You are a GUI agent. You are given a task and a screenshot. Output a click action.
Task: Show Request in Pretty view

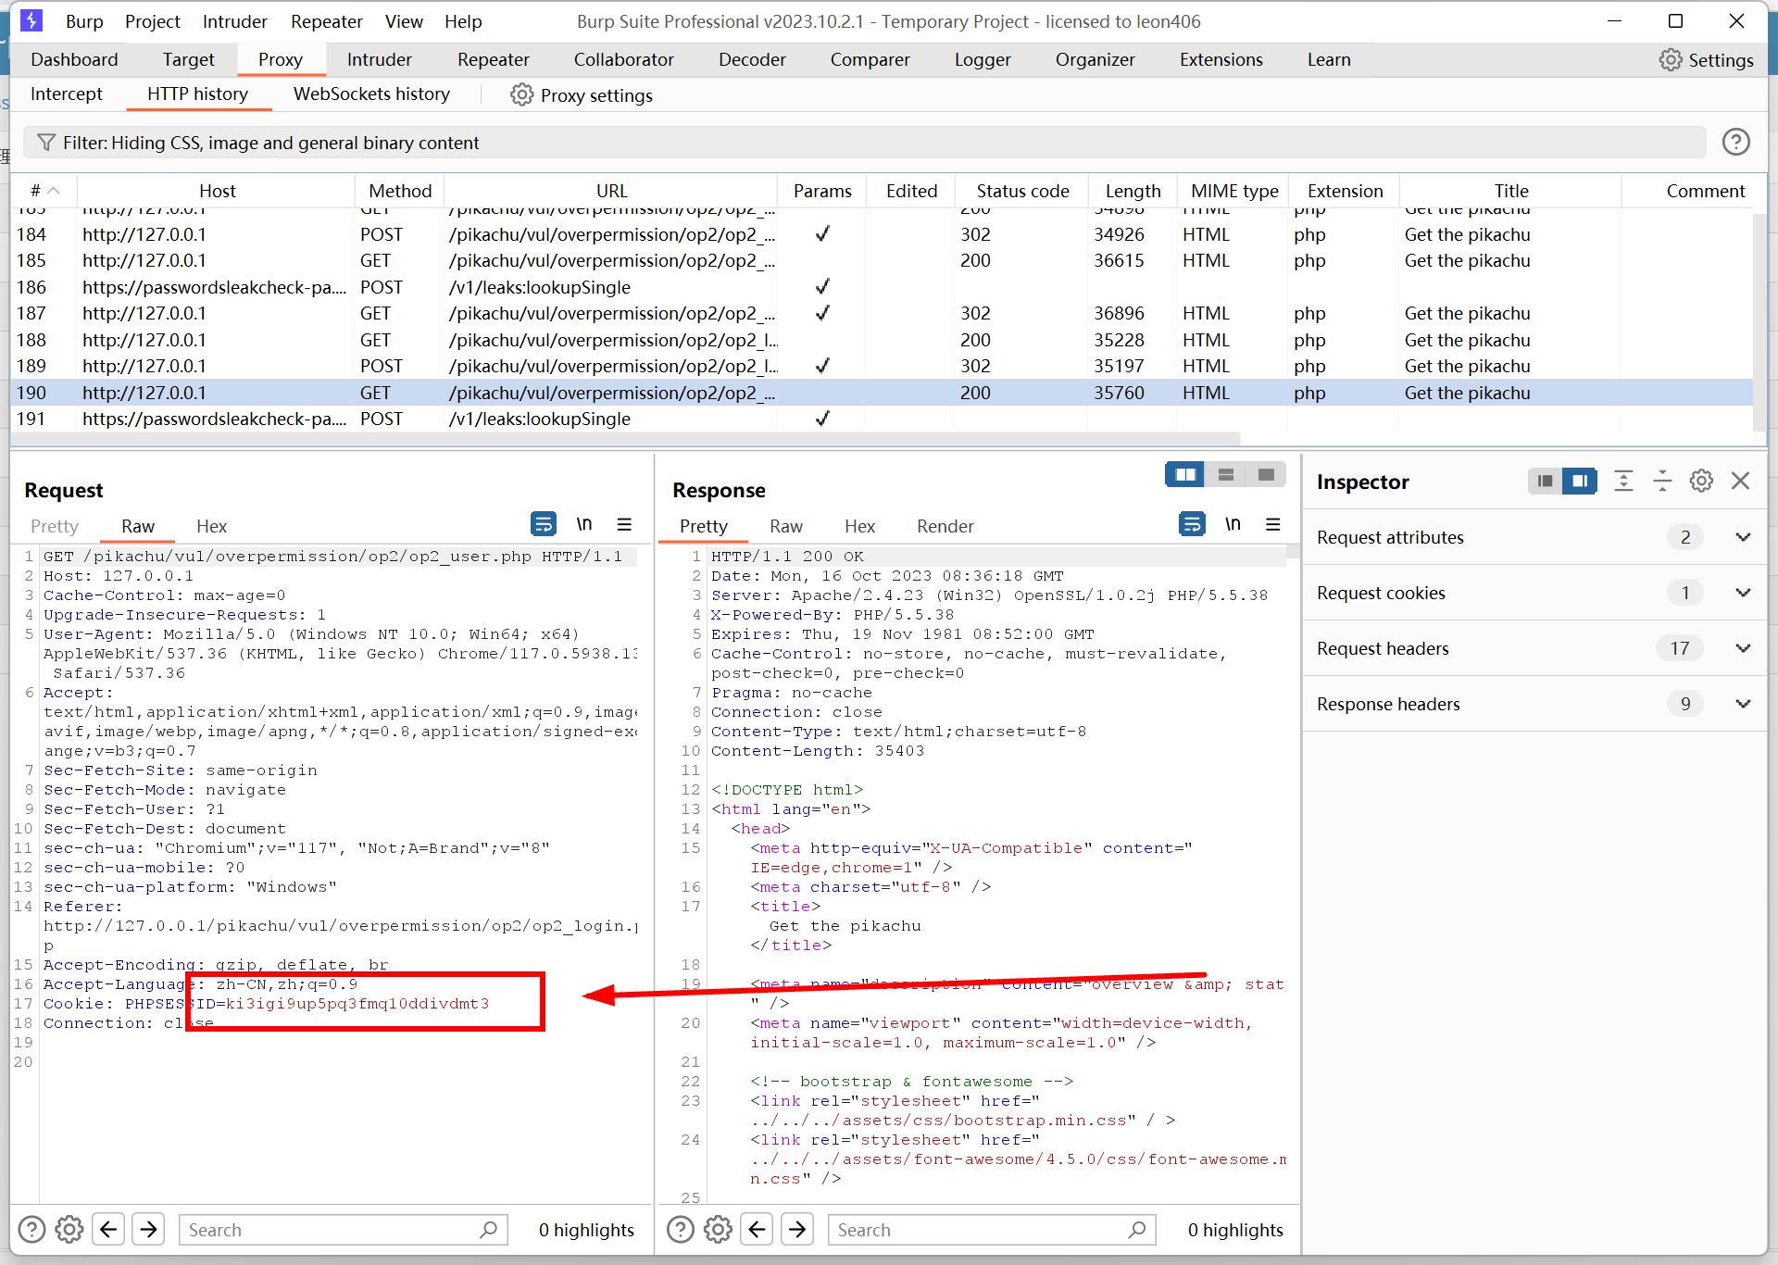(55, 526)
